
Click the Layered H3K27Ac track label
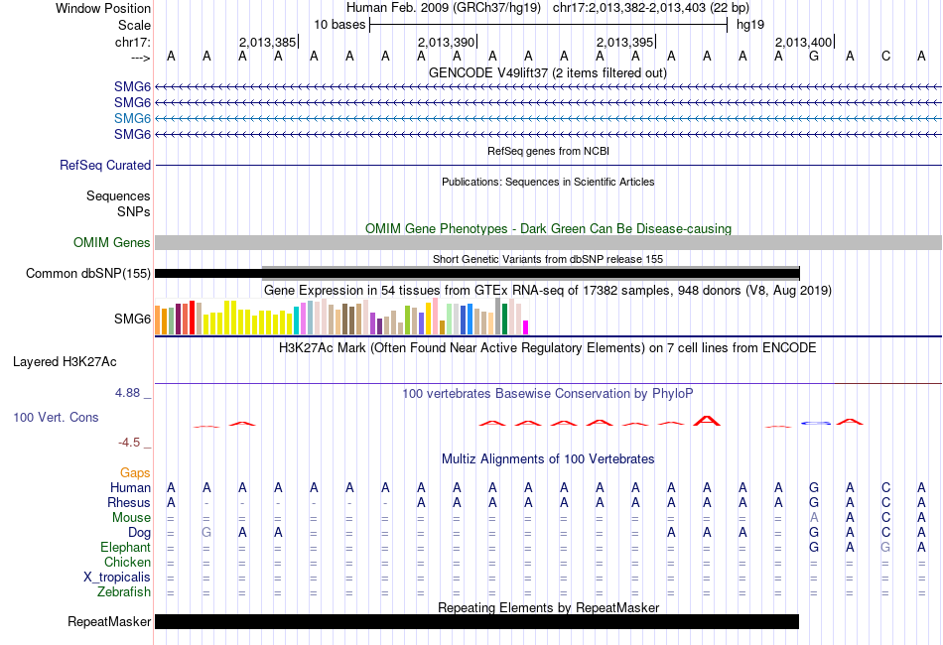tap(65, 362)
